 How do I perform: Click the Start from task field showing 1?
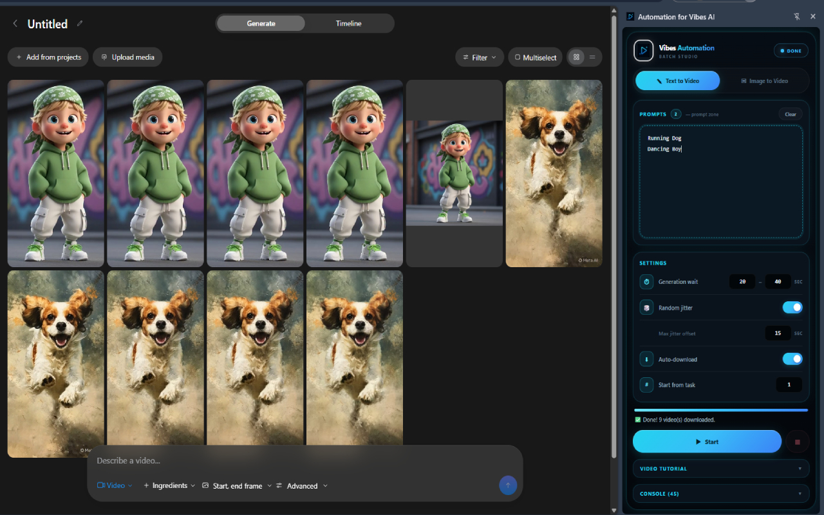(x=789, y=385)
